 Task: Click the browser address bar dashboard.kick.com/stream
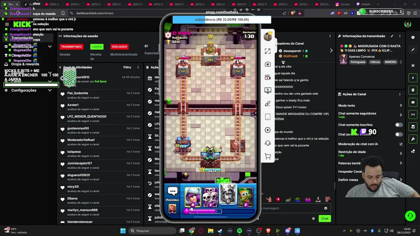tap(95, 13)
